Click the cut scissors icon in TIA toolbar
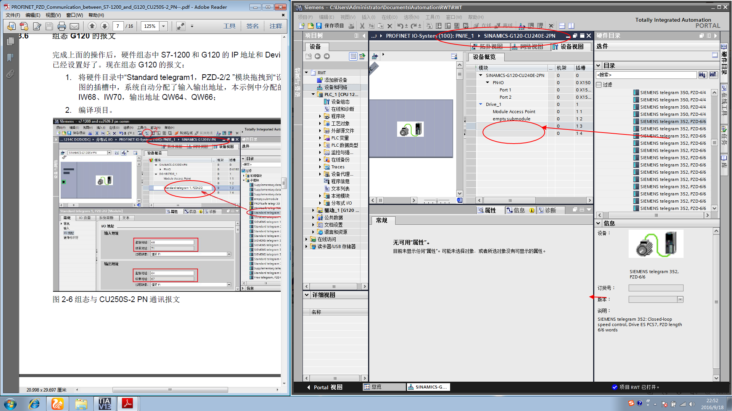 pos(362,26)
